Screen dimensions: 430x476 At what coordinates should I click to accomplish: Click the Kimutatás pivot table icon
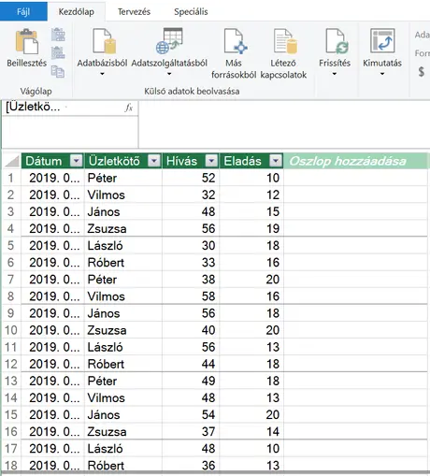coord(382,41)
